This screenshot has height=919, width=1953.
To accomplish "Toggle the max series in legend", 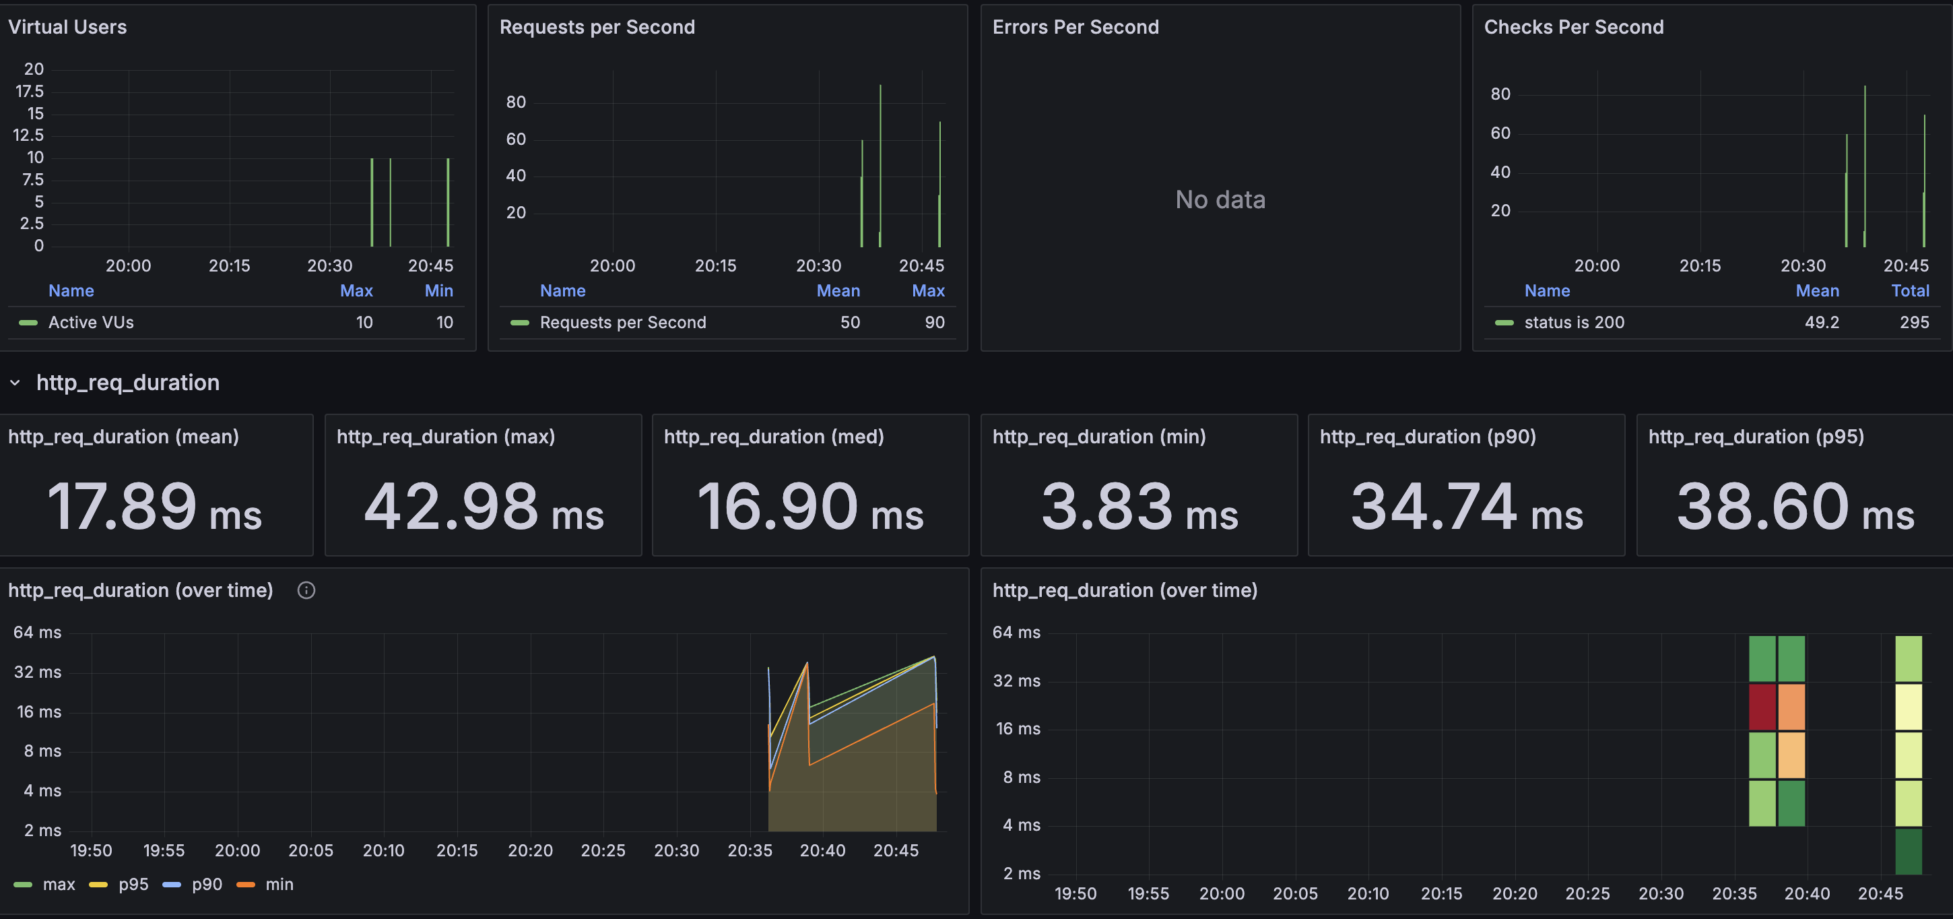I will (x=59, y=884).
